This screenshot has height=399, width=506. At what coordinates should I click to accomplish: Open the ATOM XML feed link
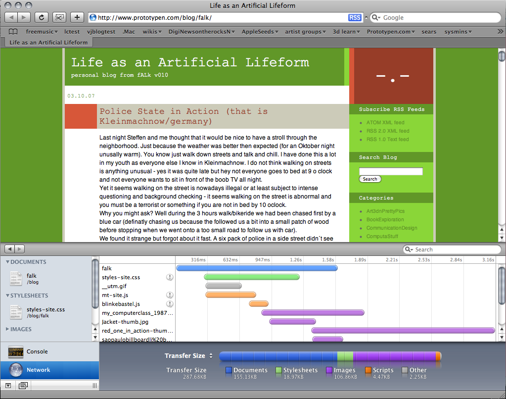point(385,123)
